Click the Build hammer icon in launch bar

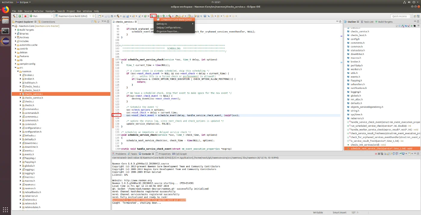tap(14, 16)
